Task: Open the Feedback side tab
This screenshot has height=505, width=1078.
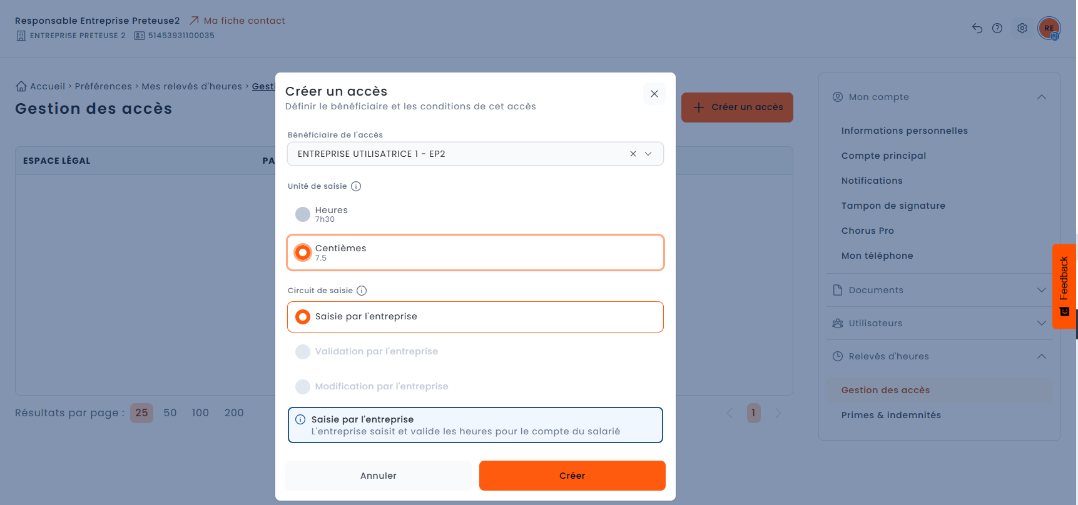Action: tap(1064, 286)
